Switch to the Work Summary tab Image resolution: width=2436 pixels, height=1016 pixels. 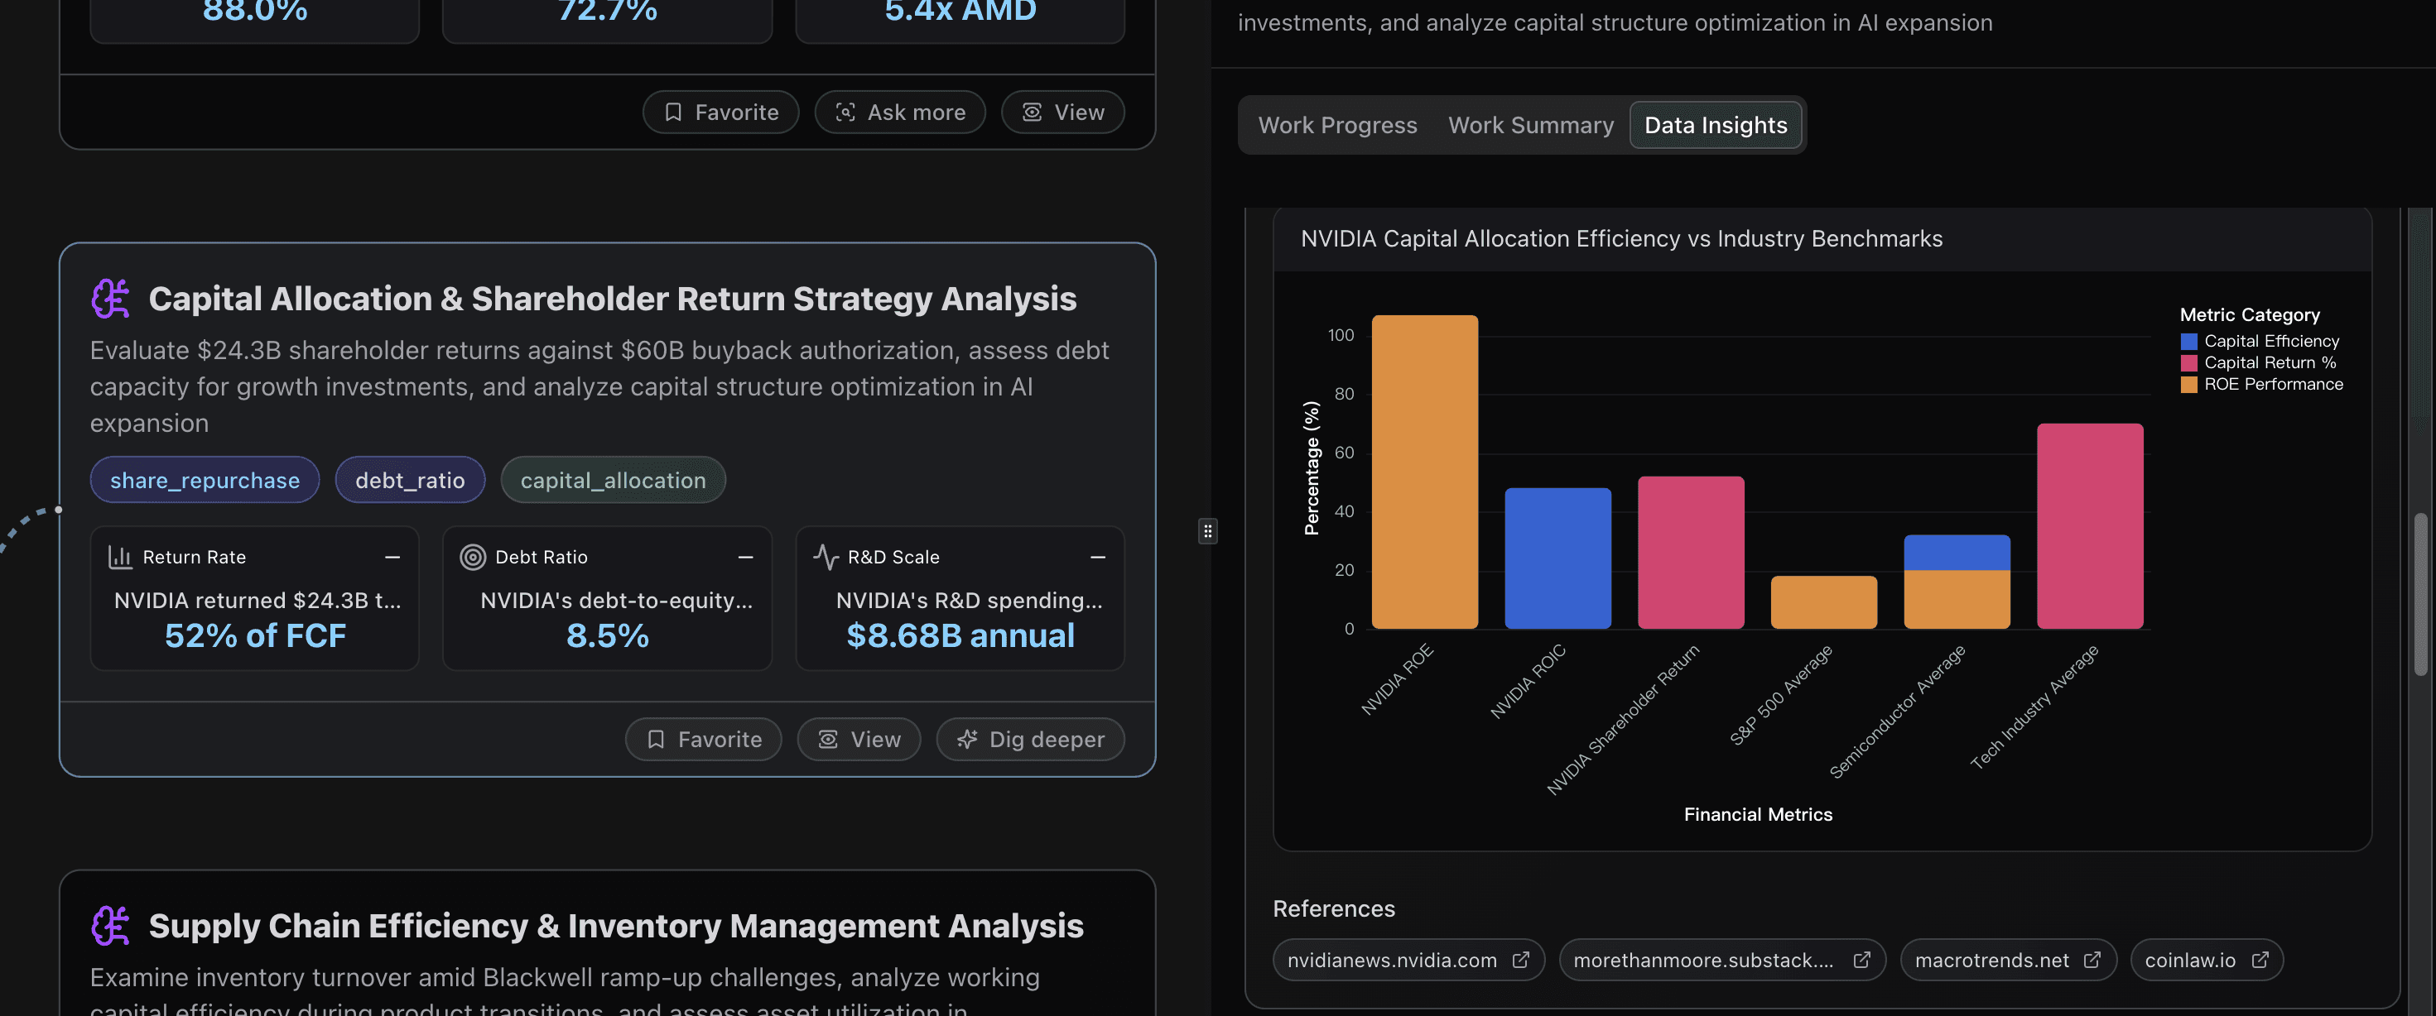pyautogui.click(x=1531, y=125)
